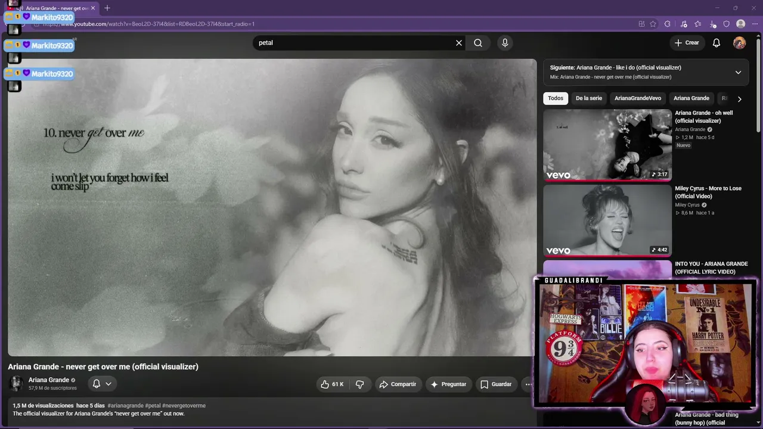Open the Miley Cyrus More to Lose thumbnail
Screen dimensions: 763x429
click(x=607, y=220)
